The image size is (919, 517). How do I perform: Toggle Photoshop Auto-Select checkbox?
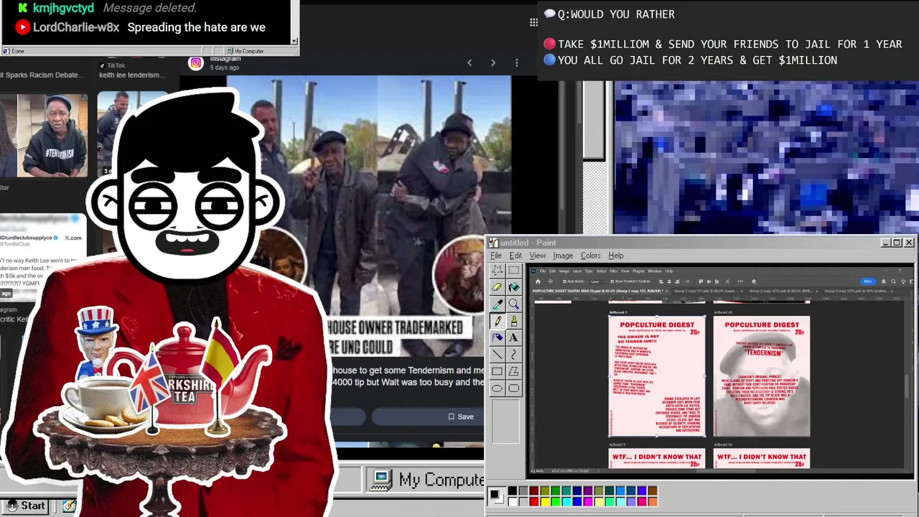coord(564,281)
